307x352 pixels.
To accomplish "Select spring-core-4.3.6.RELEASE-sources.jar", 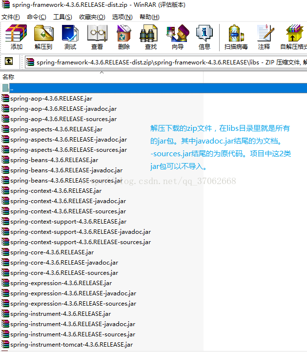I will click(x=64, y=273).
